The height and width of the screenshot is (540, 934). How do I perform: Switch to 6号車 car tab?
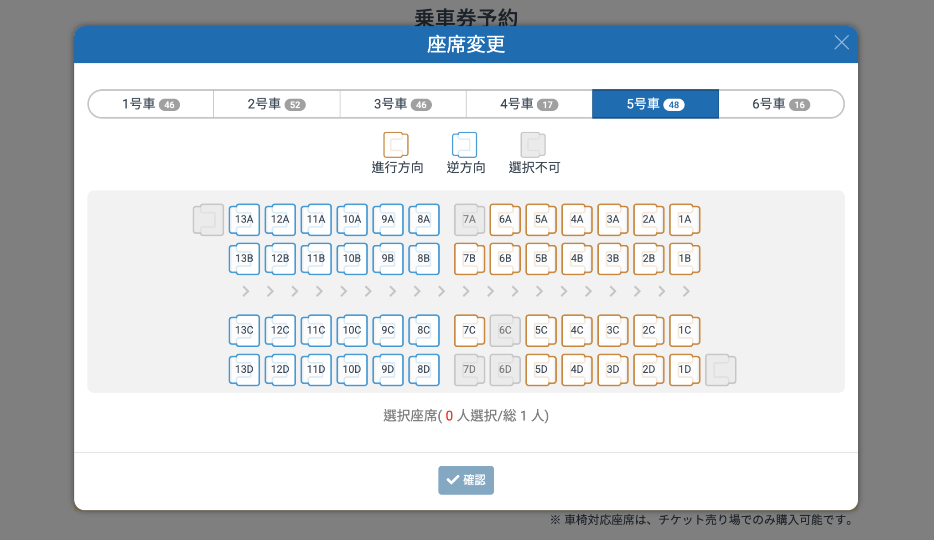point(781,104)
